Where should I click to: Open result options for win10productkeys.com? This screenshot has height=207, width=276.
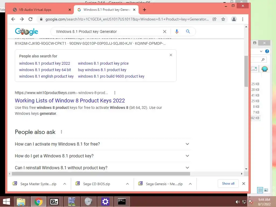[x=115, y=93]
